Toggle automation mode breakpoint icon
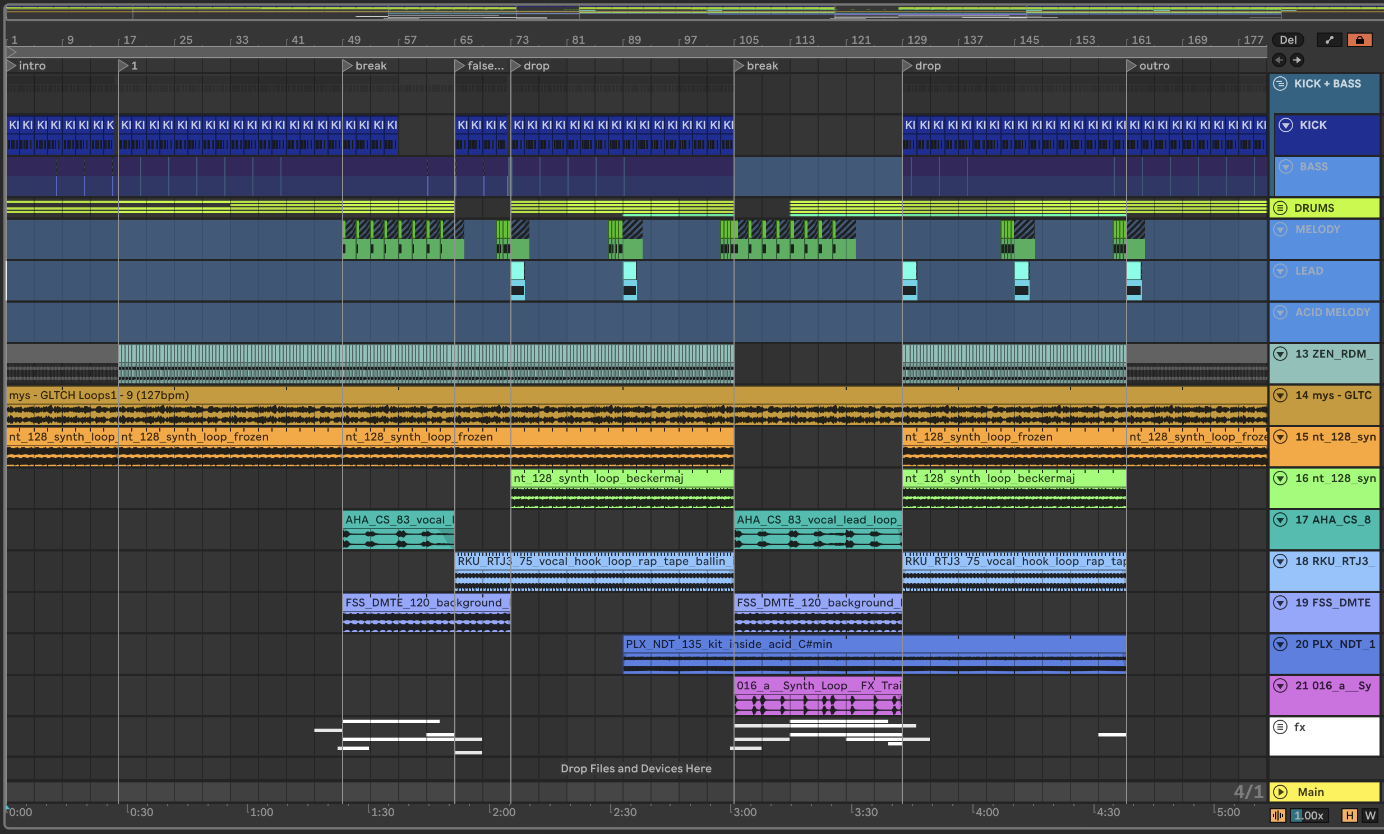 1329,40
